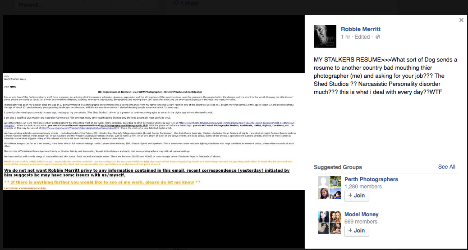
Task: Click blank silhouette avatar in Perth Photographers
Action: point(323,182)
